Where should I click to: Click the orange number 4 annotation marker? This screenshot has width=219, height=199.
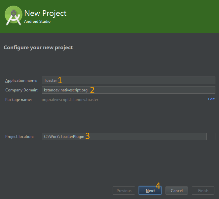[x=158, y=185]
